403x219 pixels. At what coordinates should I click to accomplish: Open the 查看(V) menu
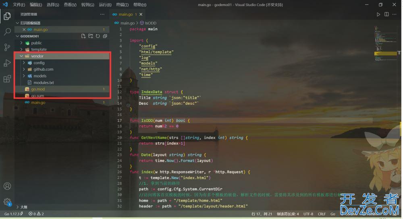(x=70, y=4)
